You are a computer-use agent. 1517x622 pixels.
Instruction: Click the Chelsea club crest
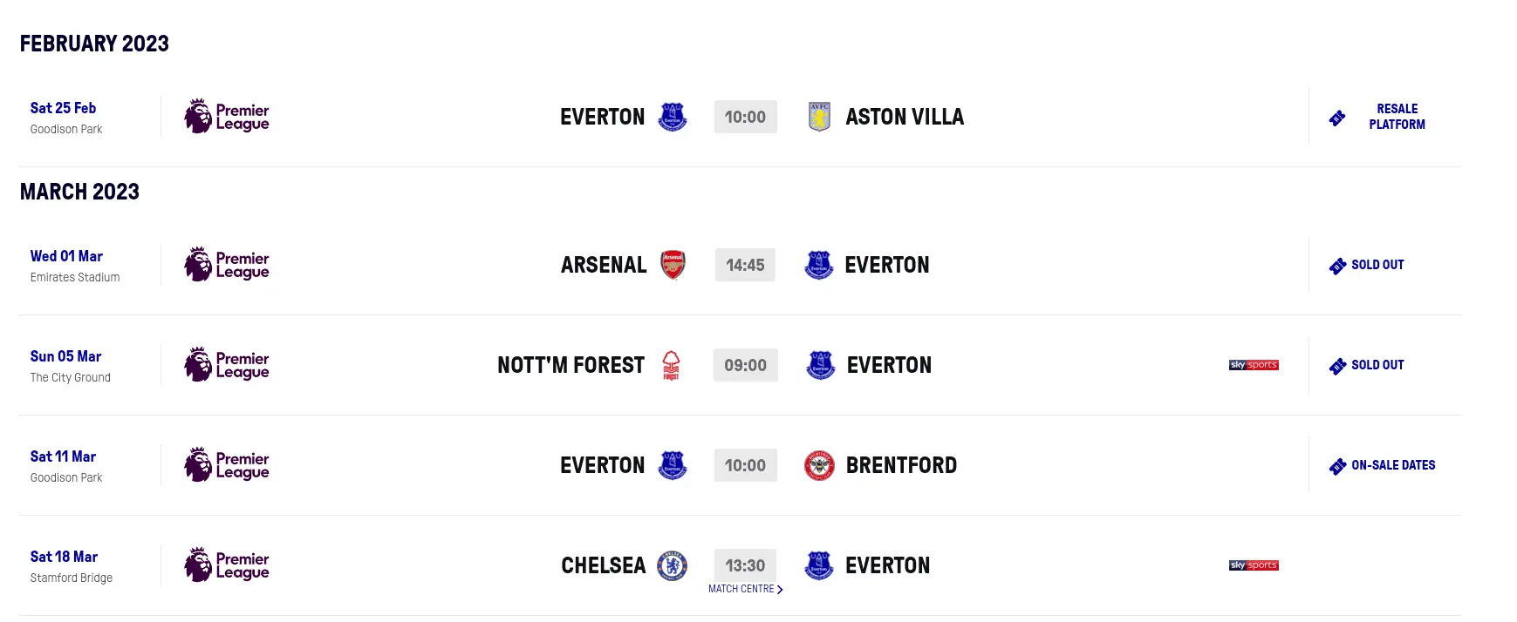pos(672,565)
